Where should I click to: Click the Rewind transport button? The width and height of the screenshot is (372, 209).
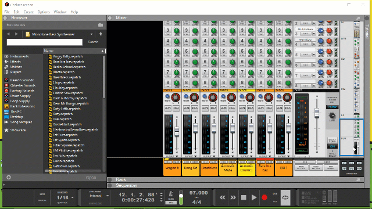point(222,197)
